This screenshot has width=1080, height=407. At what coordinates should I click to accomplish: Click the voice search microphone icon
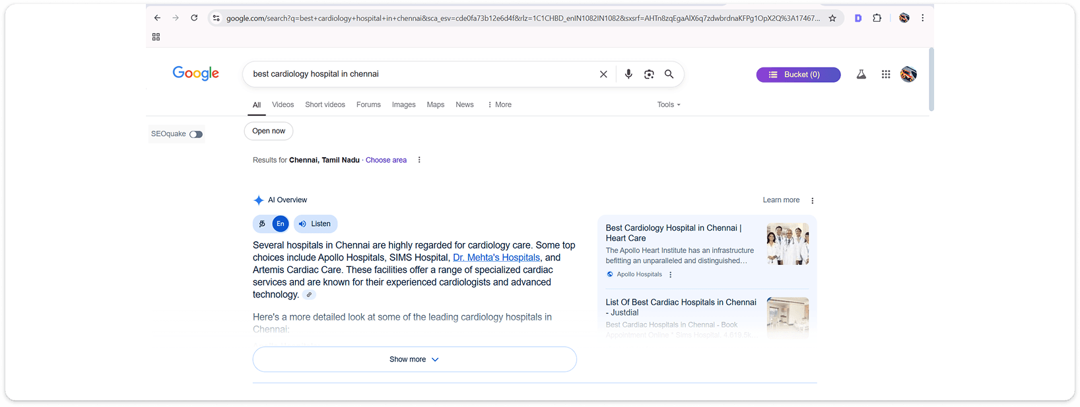(x=628, y=74)
